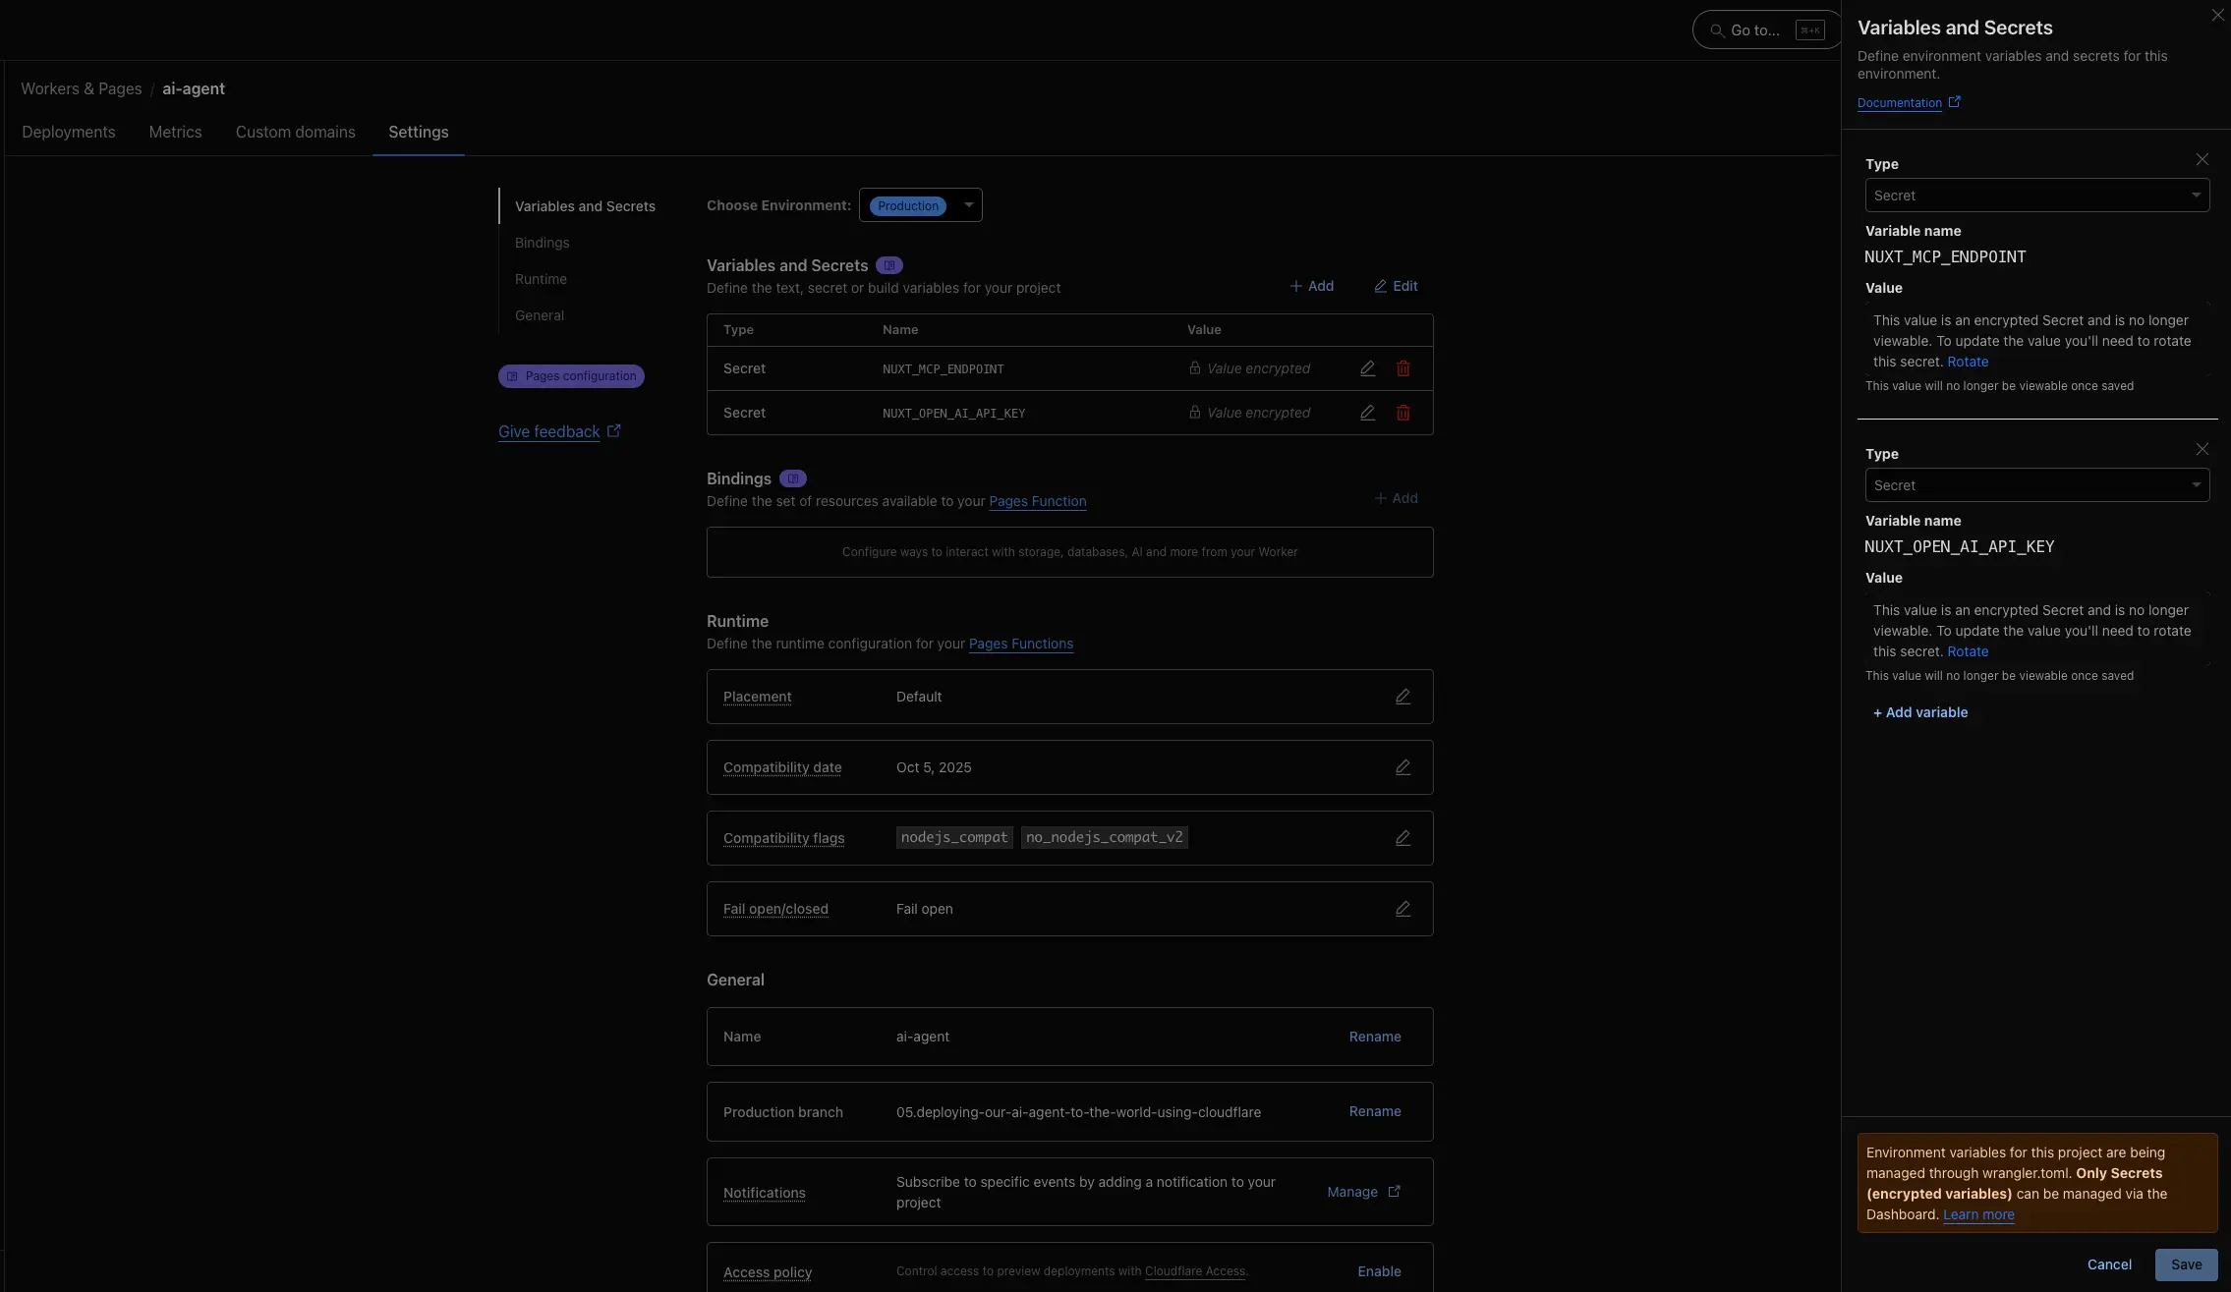Edit the Placement setting using the pencil icon
2231x1292 pixels.
tap(1402, 696)
